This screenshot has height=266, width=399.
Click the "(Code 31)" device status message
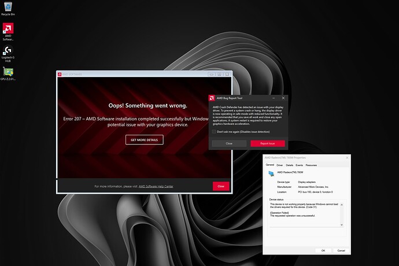tap(304, 206)
